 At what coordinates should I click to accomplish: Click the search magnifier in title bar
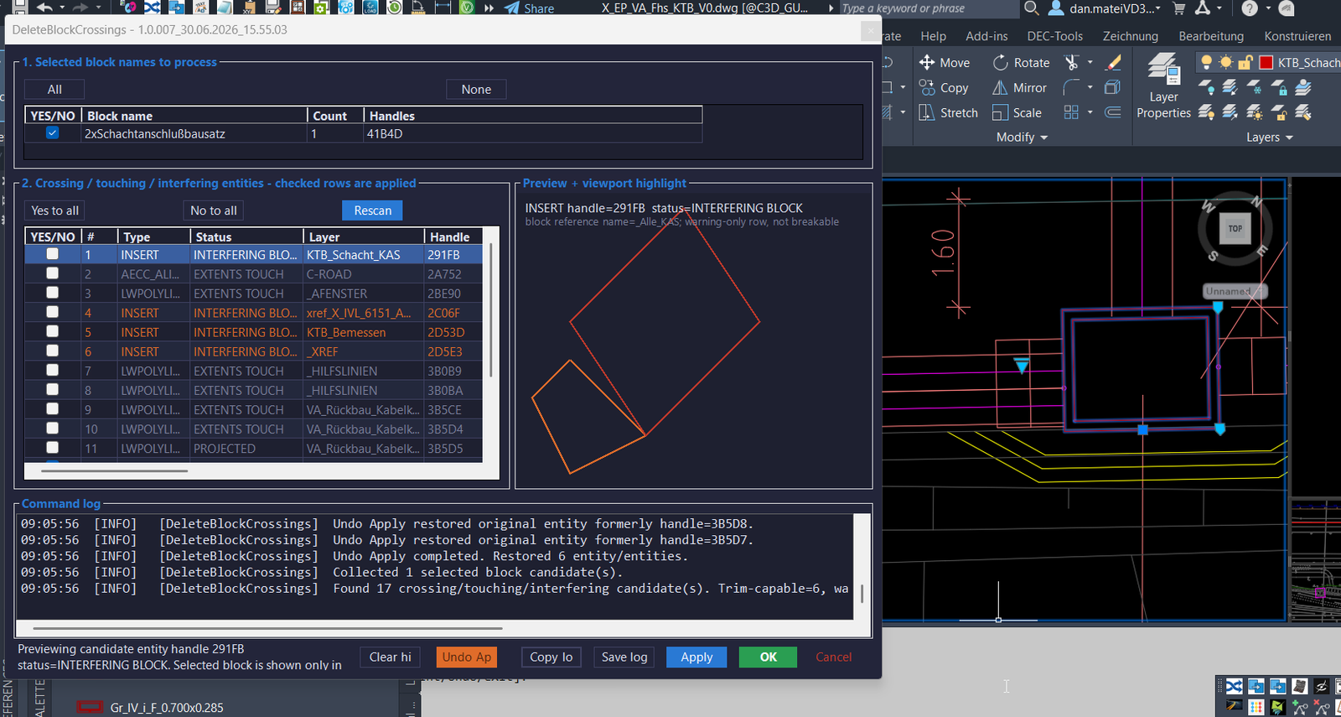(x=1032, y=8)
